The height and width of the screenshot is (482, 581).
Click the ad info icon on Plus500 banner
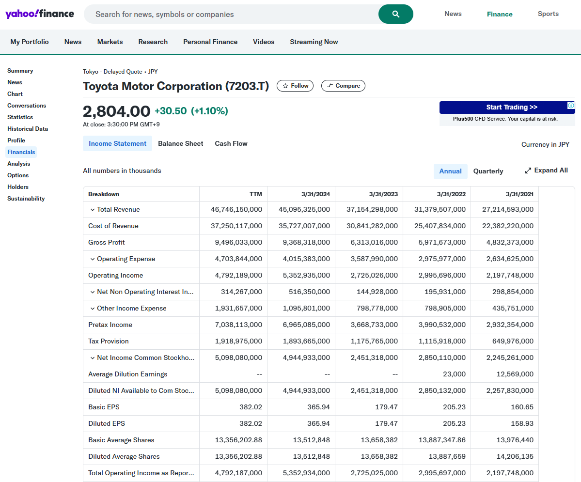(571, 105)
